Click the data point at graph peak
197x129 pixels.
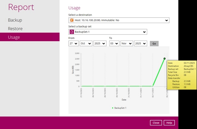[x=164, y=58]
